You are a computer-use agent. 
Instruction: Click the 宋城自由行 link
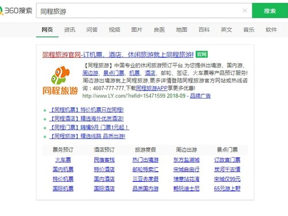(187, 169)
